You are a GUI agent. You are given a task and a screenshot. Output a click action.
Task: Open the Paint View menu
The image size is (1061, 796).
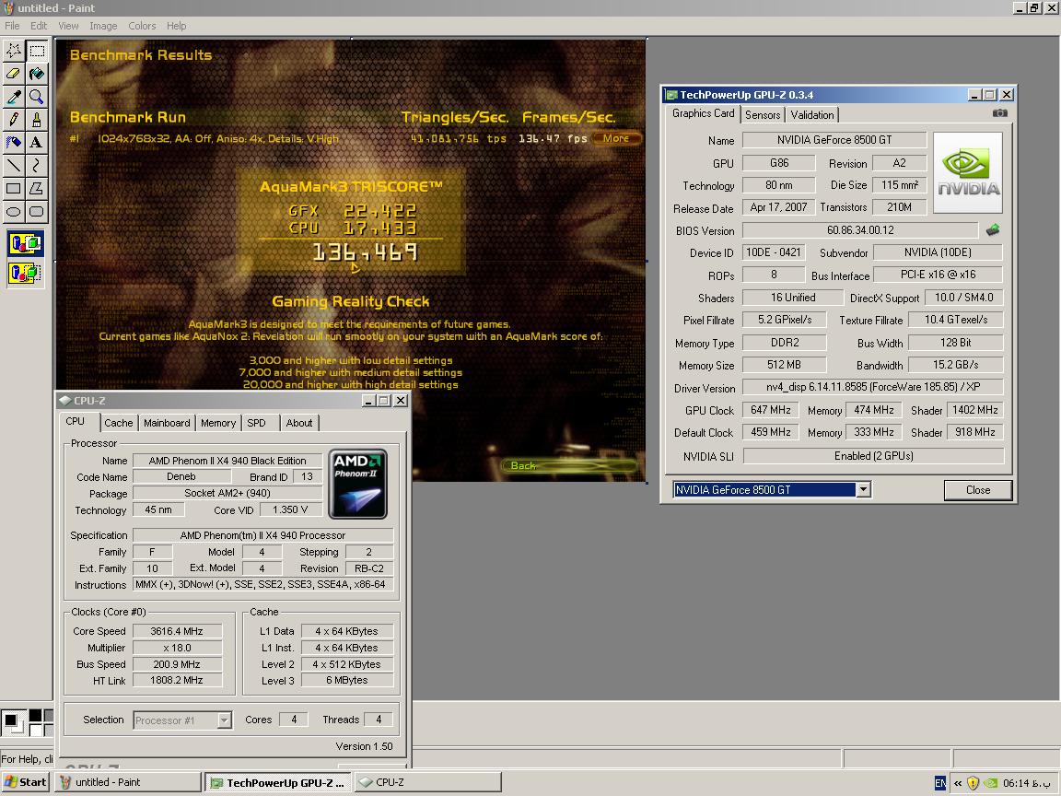click(x=68, y=26)
